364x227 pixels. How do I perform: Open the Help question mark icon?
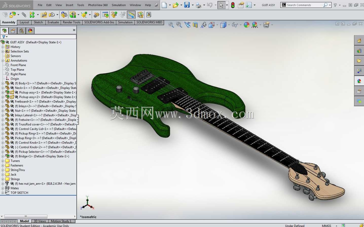coord(335,5)
